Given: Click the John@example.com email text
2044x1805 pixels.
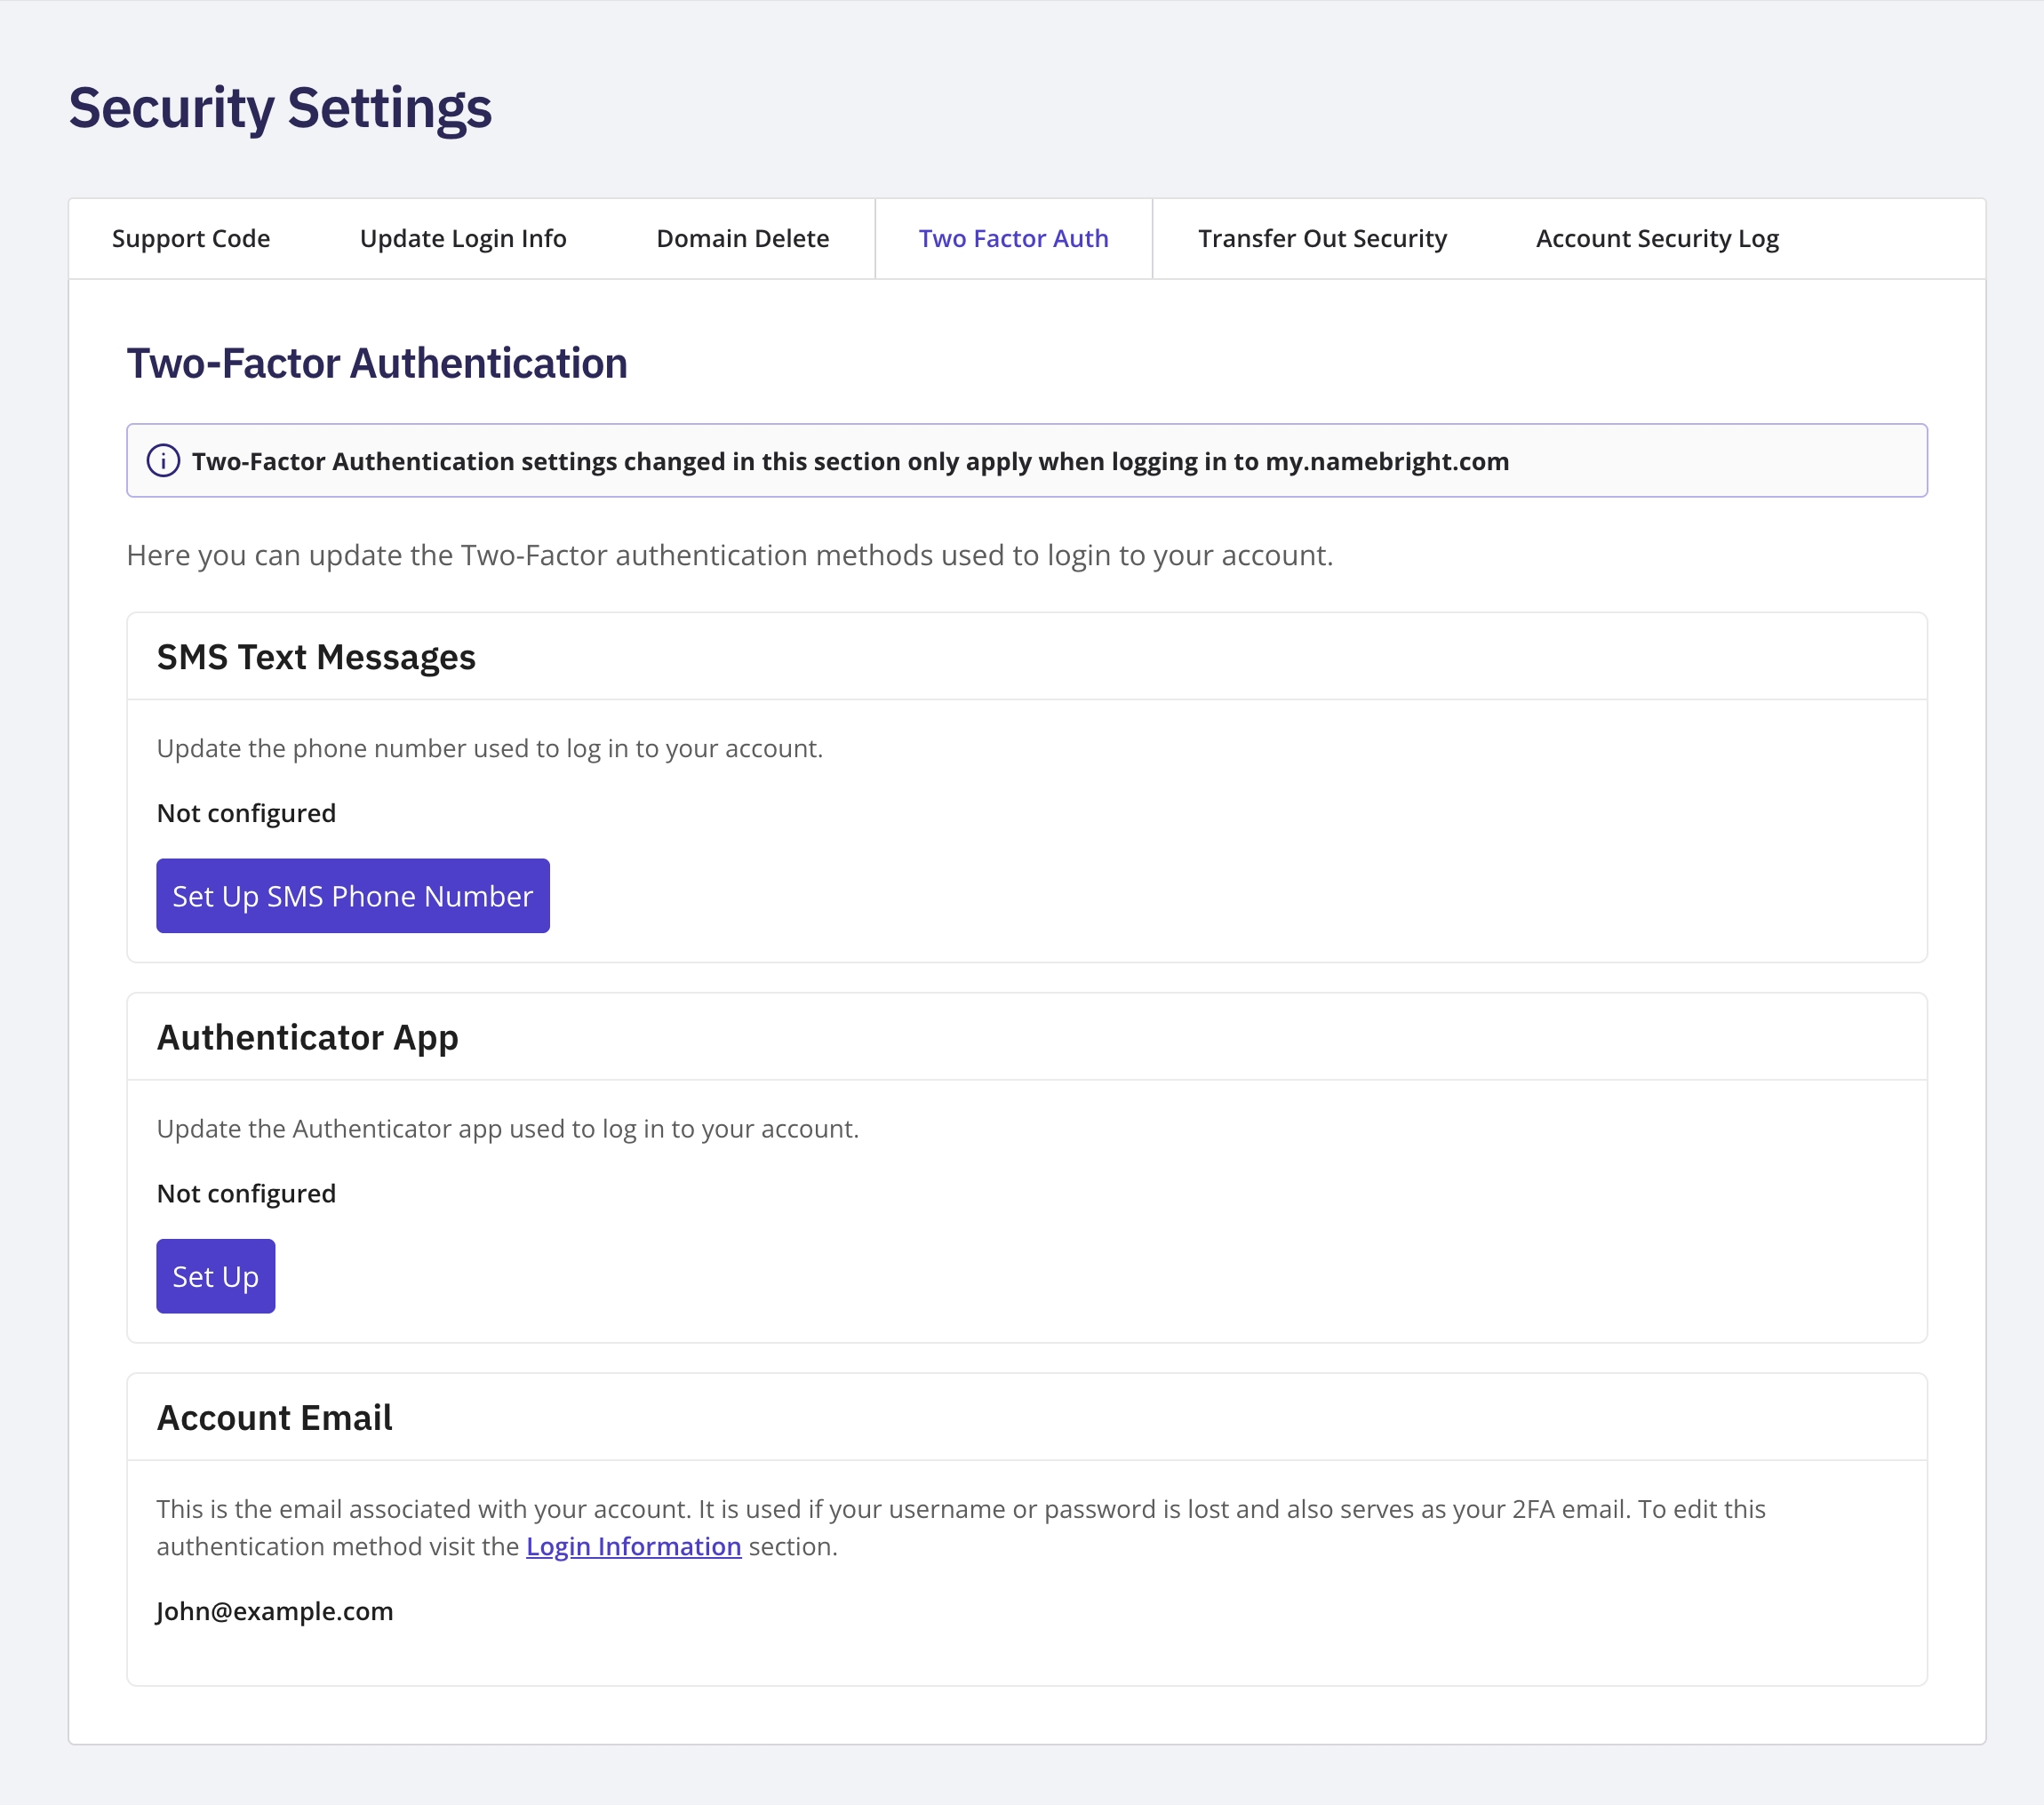Looking at the screenshot, I should tap(275, 1611).
